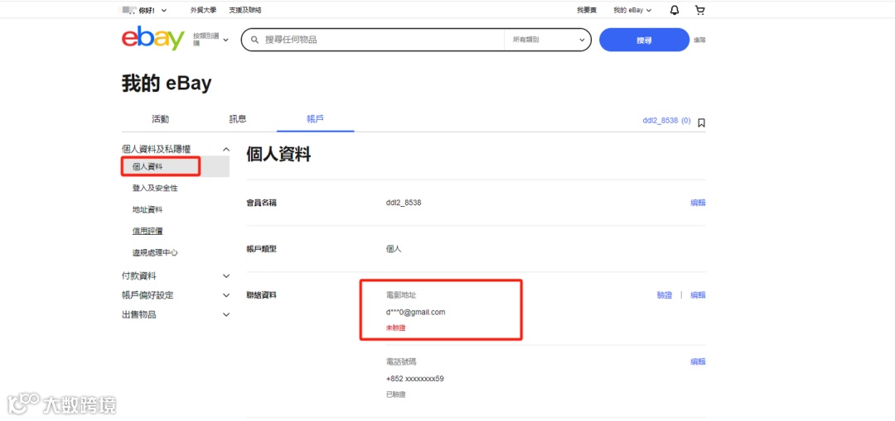
Task: Click the 進階 advanced search link
Action: tap(699, 40)
